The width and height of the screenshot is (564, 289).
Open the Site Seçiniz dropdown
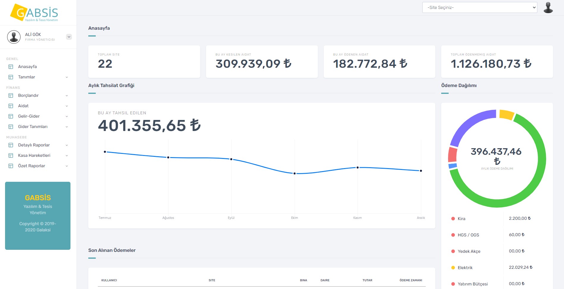coord(480,7)
